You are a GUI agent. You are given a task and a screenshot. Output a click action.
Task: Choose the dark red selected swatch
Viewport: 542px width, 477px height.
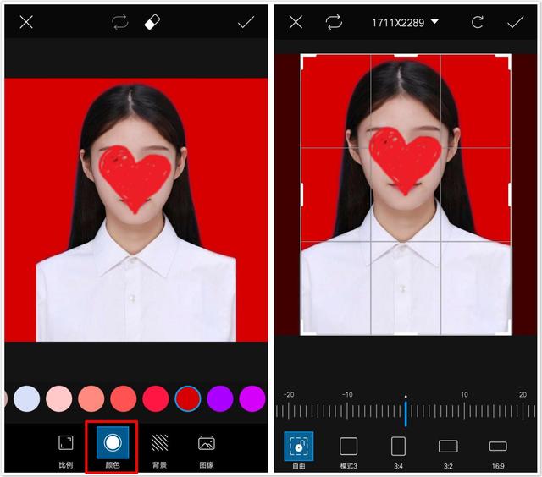(x=188, y=398)
